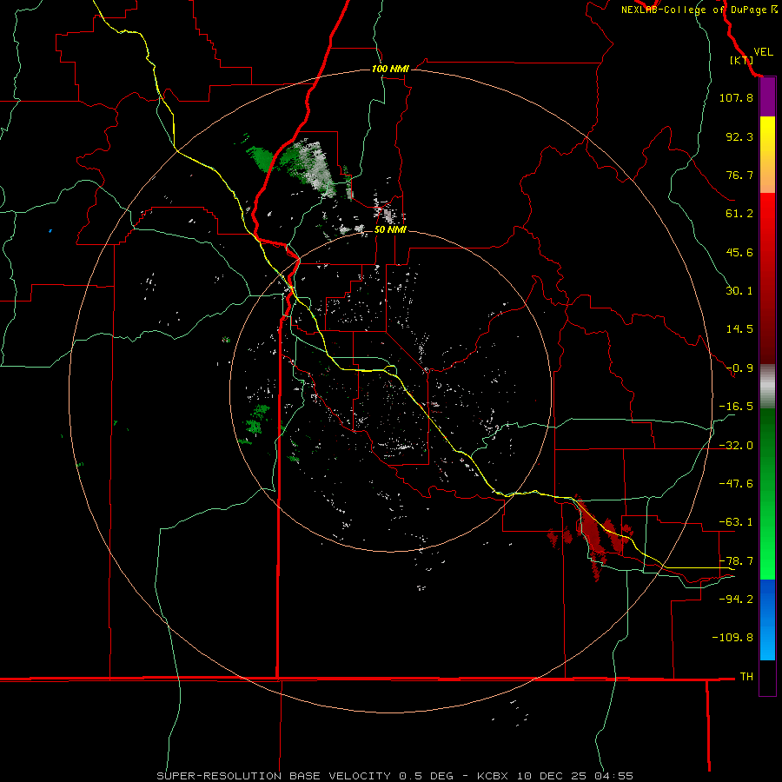Pick the purple segment of color bar
The image size is (782, 782).
(x=767, y=97)
